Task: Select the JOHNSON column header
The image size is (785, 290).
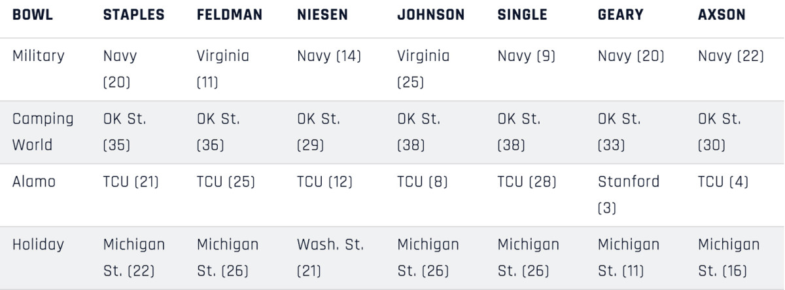Action: pyautogui.click(x=431, y=15)
